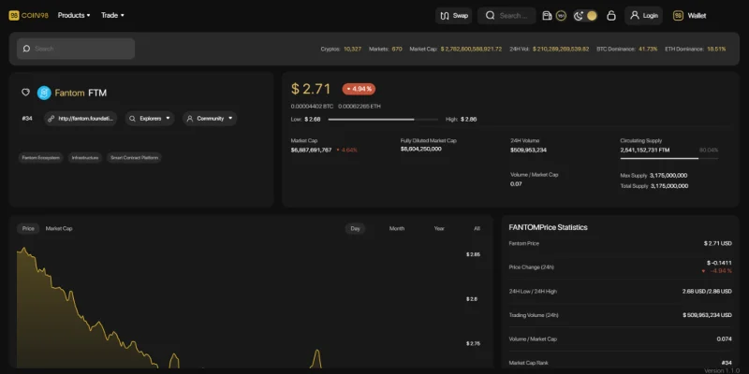
Task: Click the Trading Volume $ 509,953,234 USD statistic
Action: 707,315
